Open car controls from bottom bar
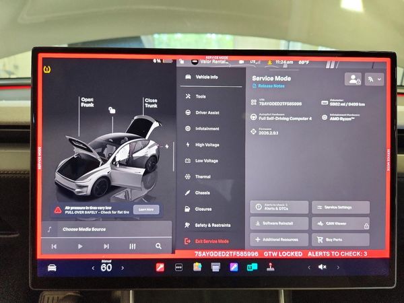 52,268
